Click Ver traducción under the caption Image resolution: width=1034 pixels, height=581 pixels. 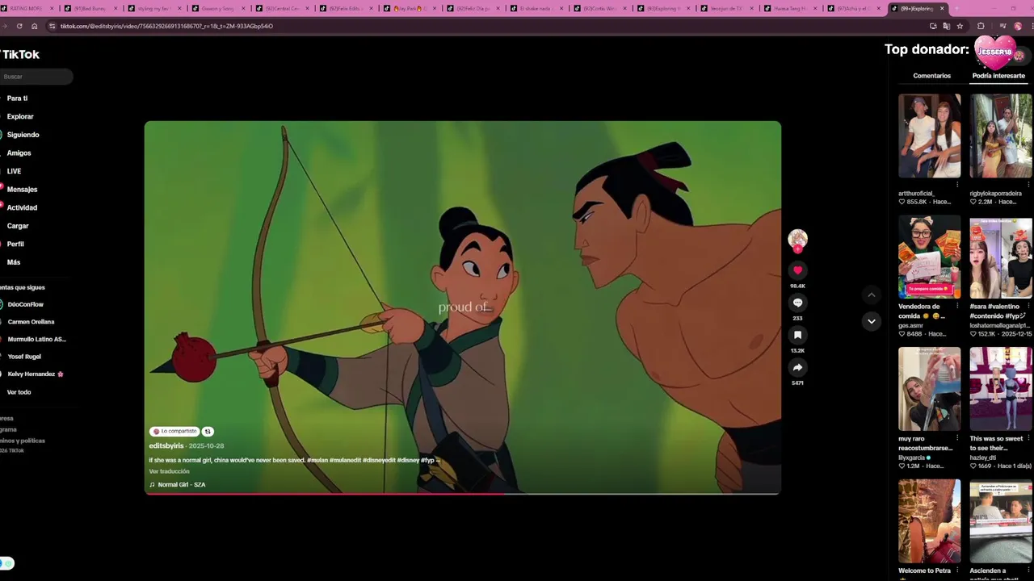coord(169,471)
